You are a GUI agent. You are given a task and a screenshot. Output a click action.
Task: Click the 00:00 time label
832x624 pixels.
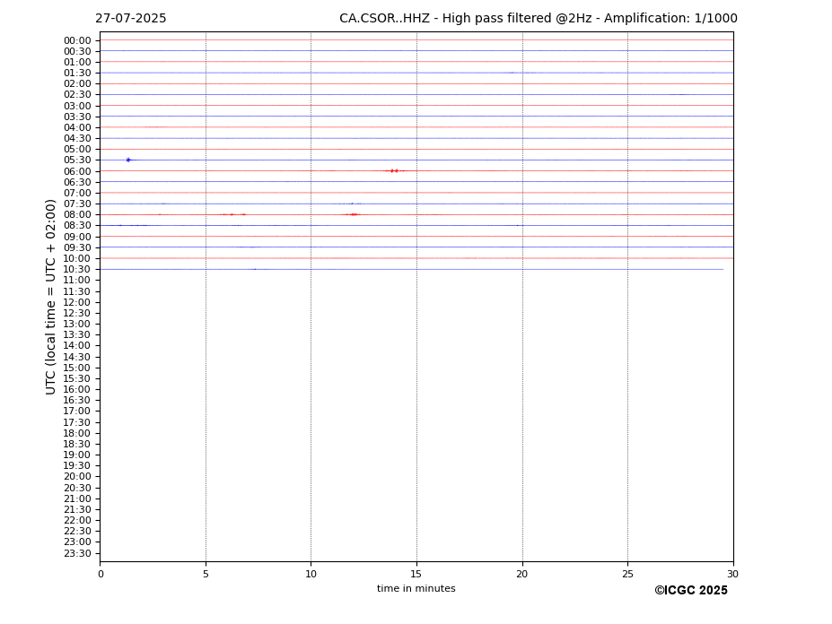pyautogui.click(x=77, y=41)
